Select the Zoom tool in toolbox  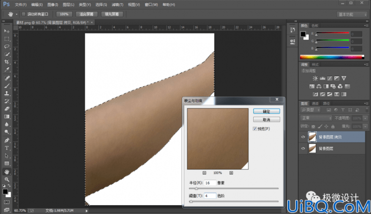coord(7,179)
